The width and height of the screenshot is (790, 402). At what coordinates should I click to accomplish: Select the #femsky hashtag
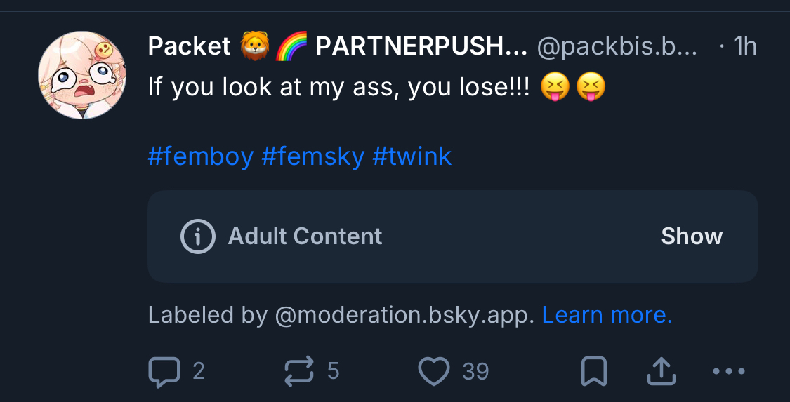pyautogui.click(x=312, y=156)
